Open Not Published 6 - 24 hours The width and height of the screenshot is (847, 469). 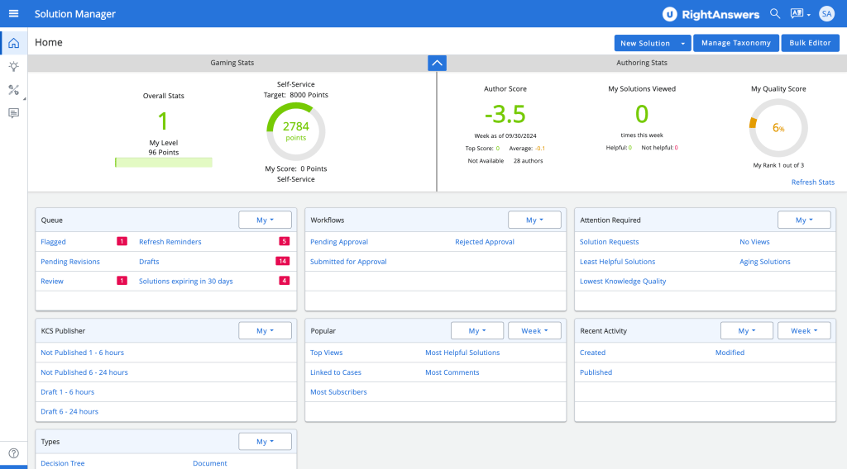84,372
